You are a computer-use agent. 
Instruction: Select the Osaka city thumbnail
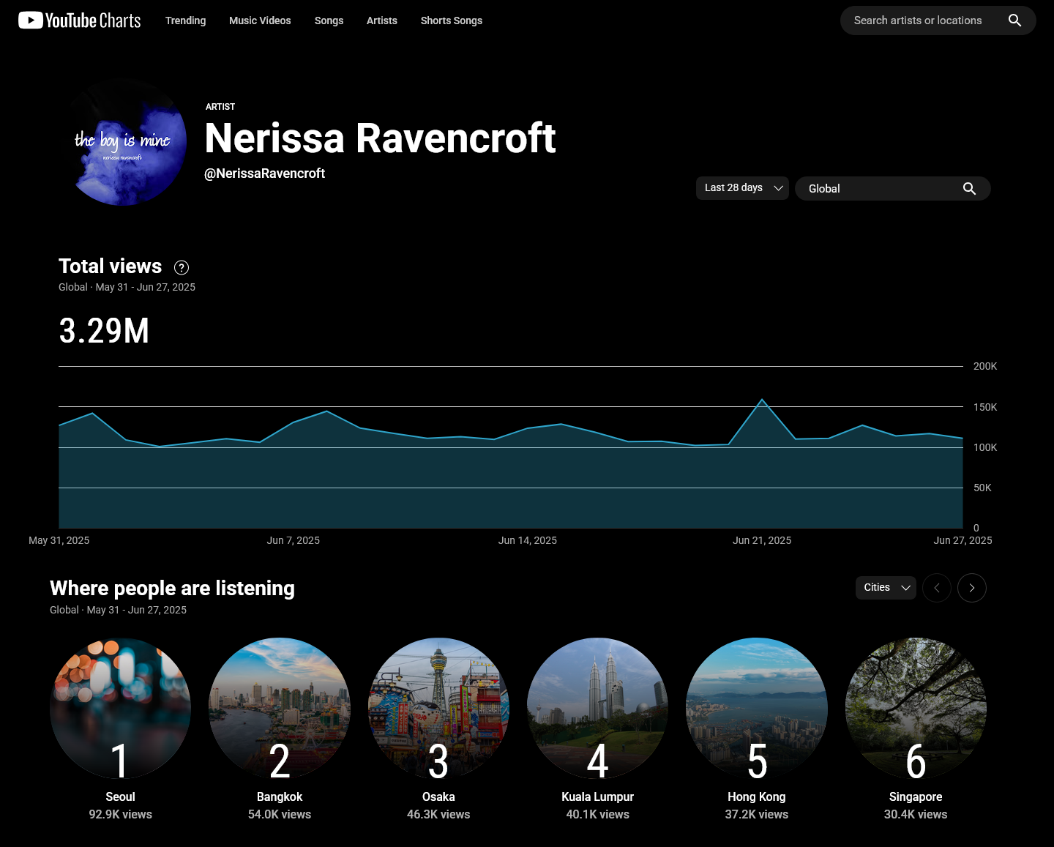click(x=438, y=709)
